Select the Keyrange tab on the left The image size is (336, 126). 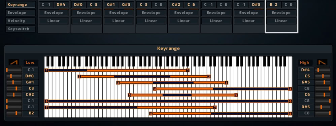pyautogui.click(x=21, y=5)
